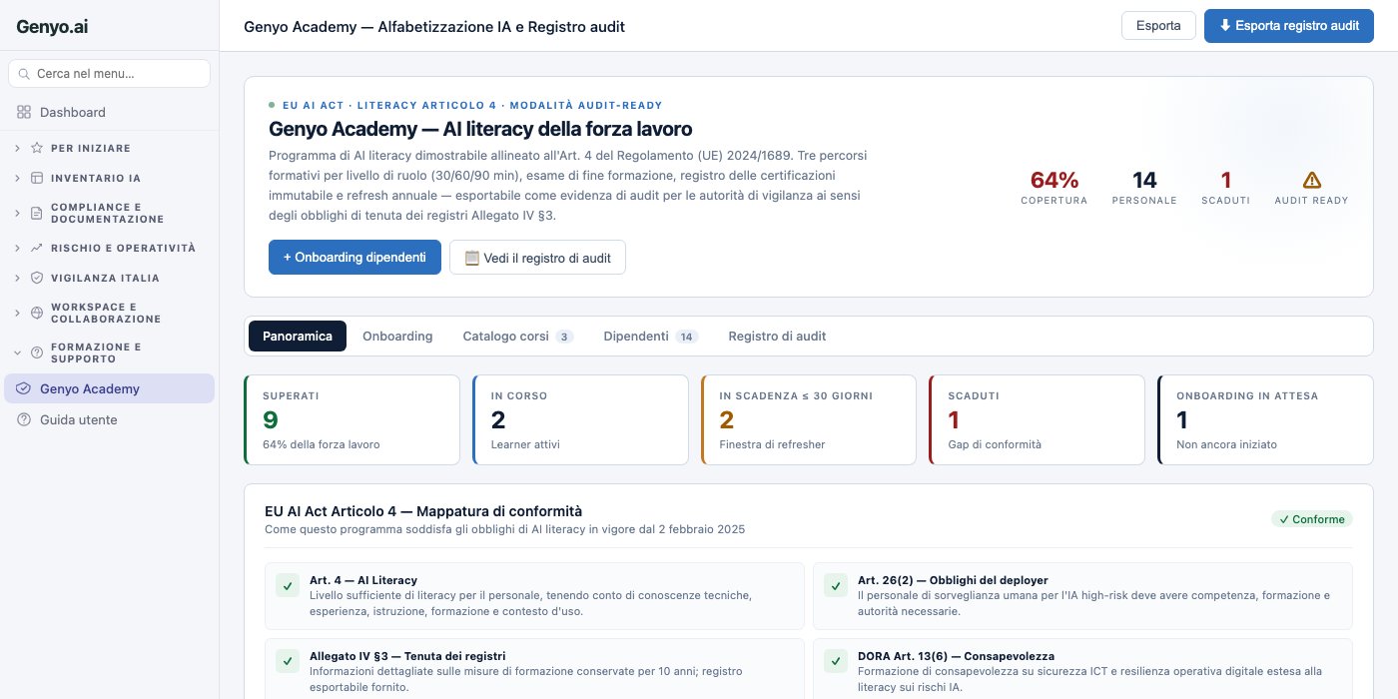This screenshot has height=699, width=1398.
Task: Click the Workspace e Collaborazione globe icon
Action: [x=37, y=313]
